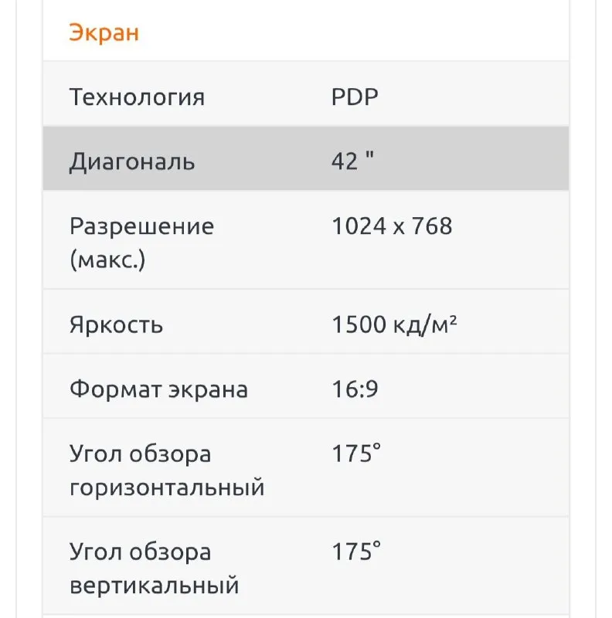Image resolution: width=612 pixels, height=618 pixels.
Task: Click the 1024 x 768 resolution value
Action: point(392,226)
